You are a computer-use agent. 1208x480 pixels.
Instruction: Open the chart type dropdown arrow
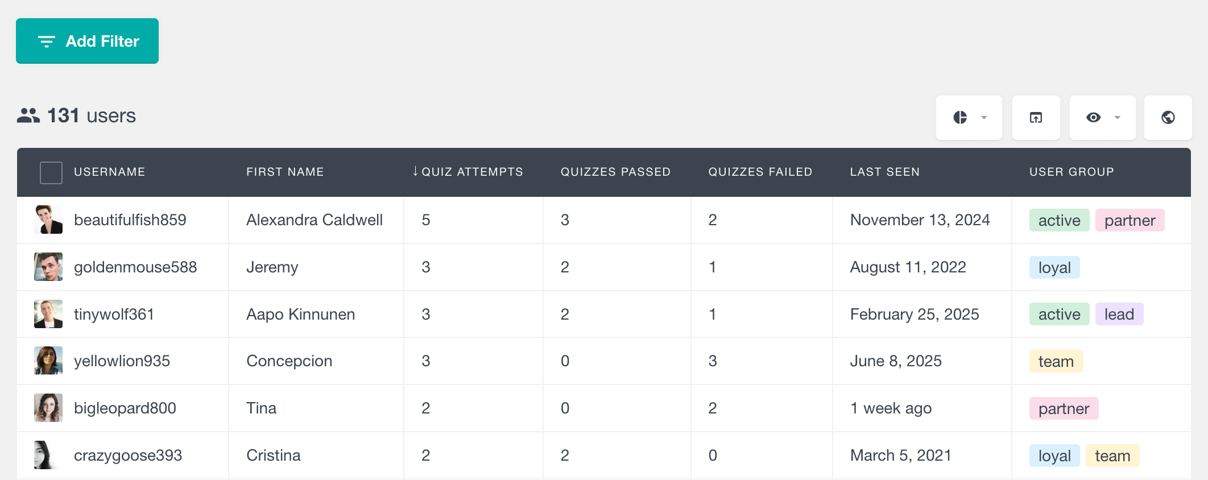click(983, 118)
